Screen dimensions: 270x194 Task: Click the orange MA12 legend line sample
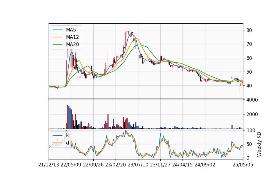[x=57, y=37]
